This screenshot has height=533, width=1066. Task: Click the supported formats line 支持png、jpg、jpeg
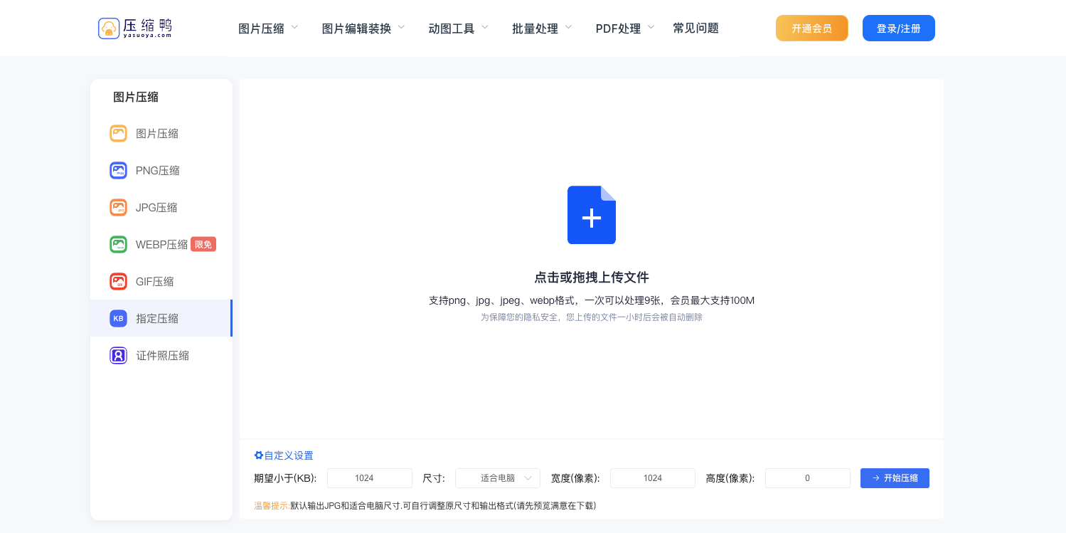coord(592,300)
